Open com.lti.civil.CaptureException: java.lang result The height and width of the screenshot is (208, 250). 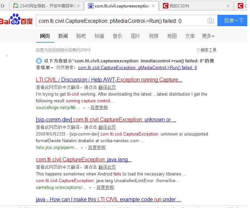coord(84,159)
